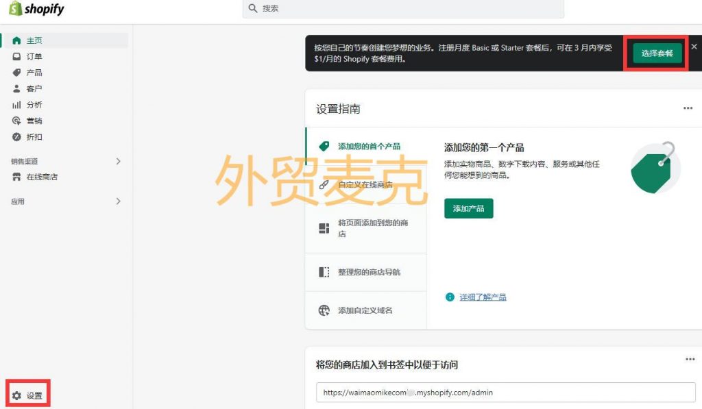The width and height of the screenshot is (702, 409).
Task: Select 添加自定义域名 step
Action: [x=365, y=310]
